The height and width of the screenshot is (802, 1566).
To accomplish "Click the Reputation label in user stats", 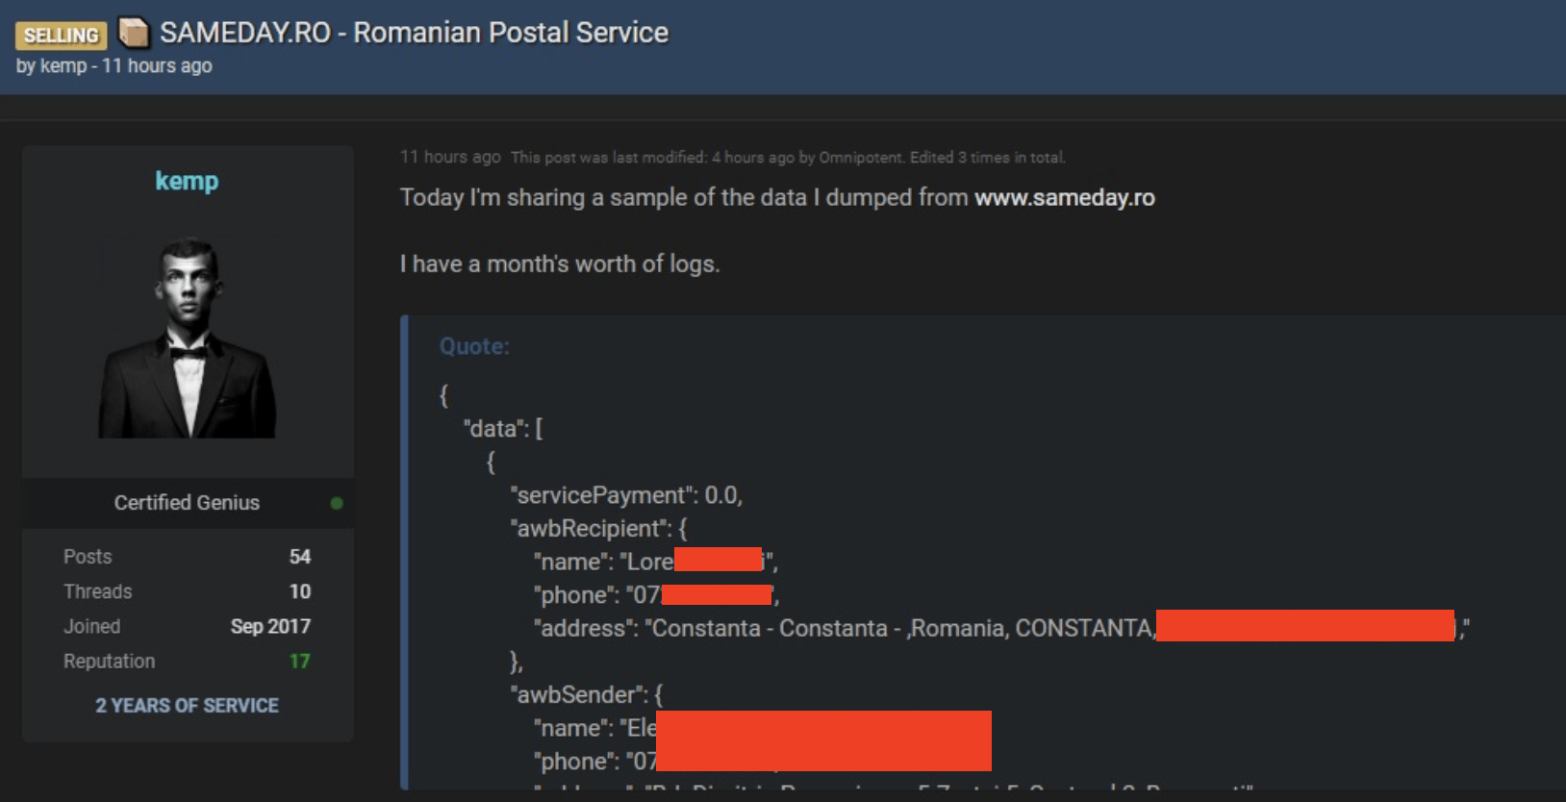I will click(x=109, y=662).
